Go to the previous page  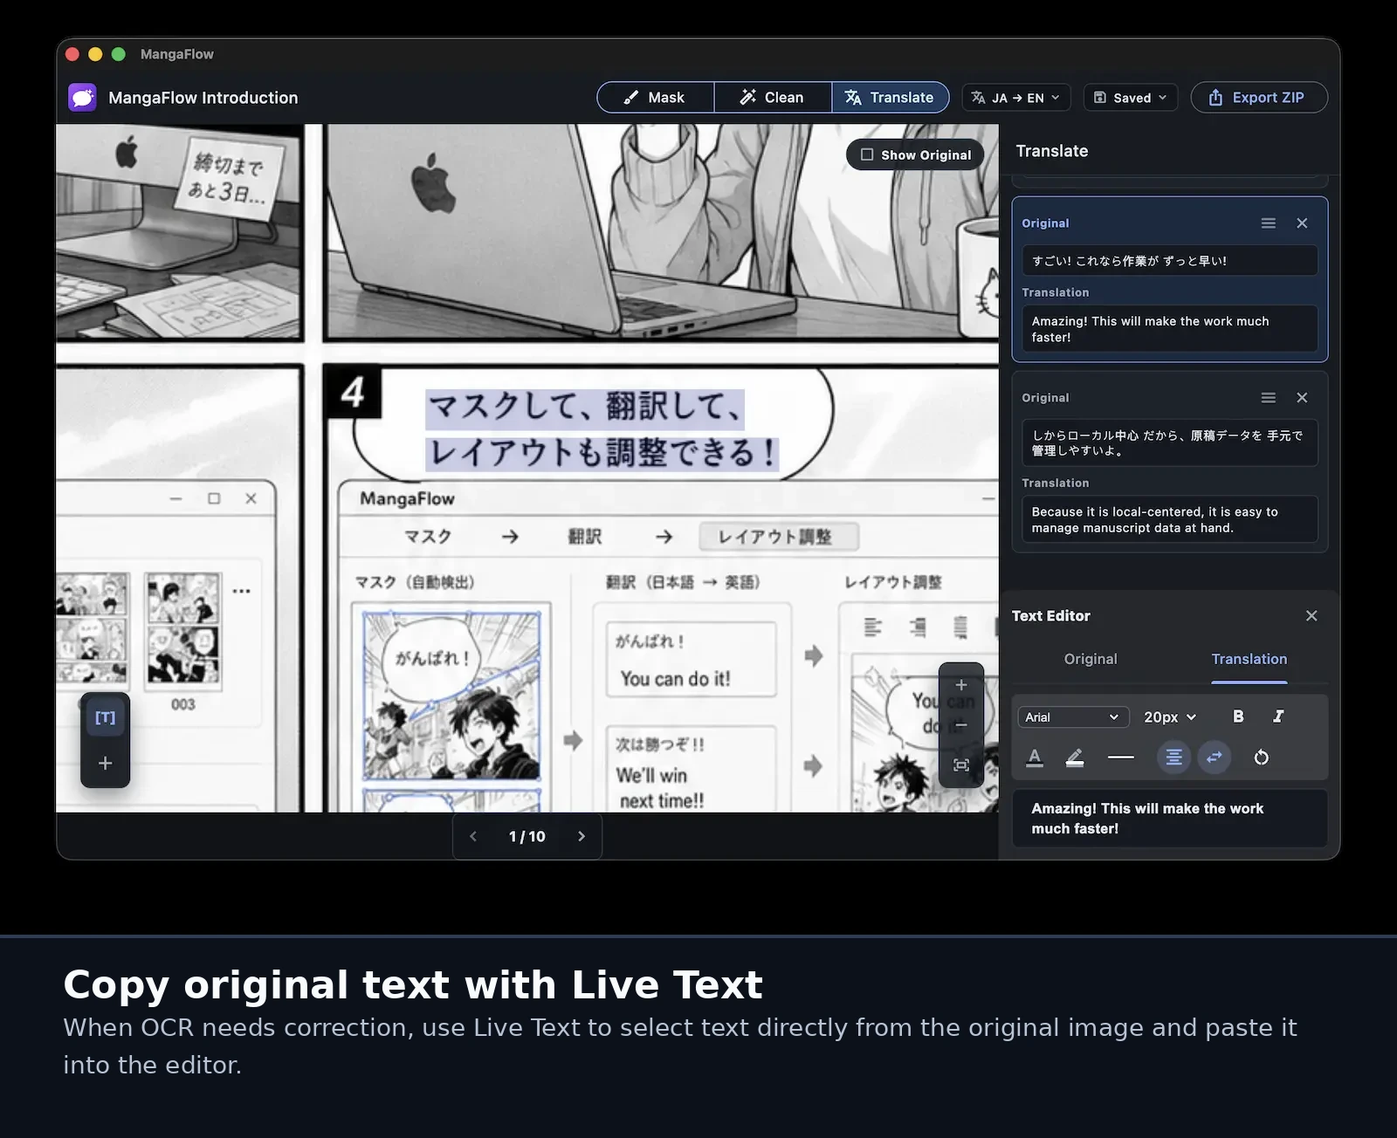(x=473, y=836)
